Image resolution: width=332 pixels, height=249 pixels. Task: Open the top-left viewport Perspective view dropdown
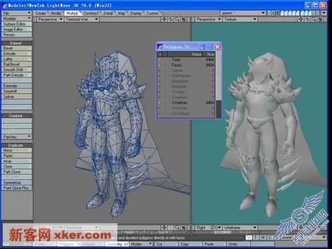click(50, 19)
